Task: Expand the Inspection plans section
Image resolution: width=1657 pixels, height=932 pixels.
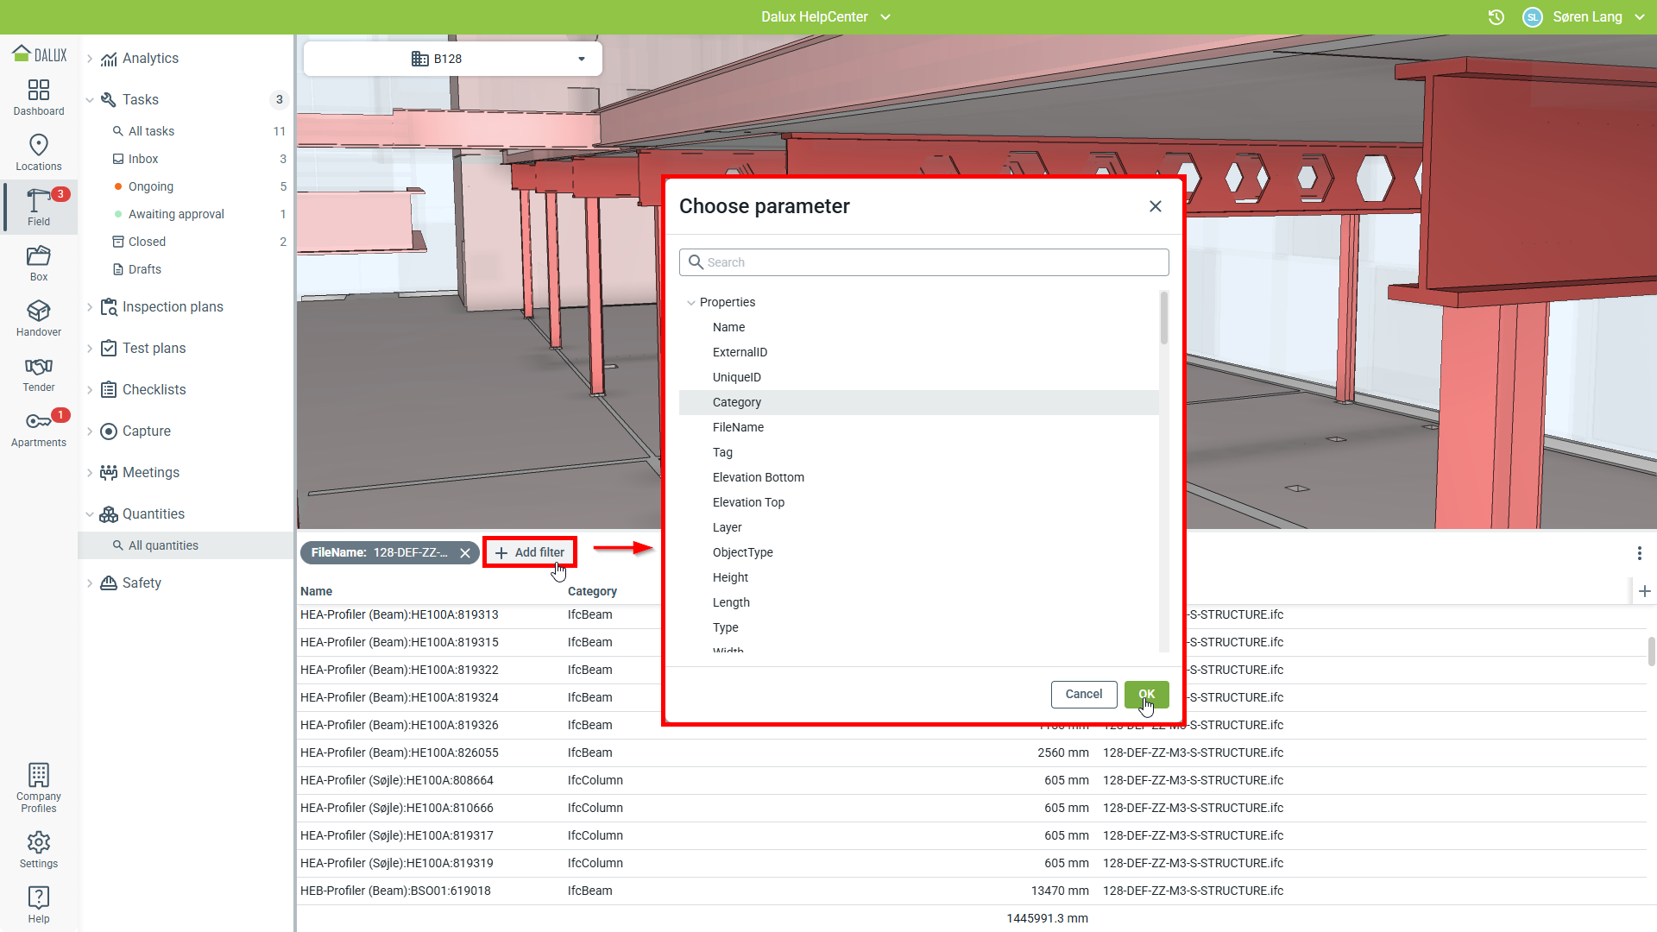Action: click(x=90, y=307)
